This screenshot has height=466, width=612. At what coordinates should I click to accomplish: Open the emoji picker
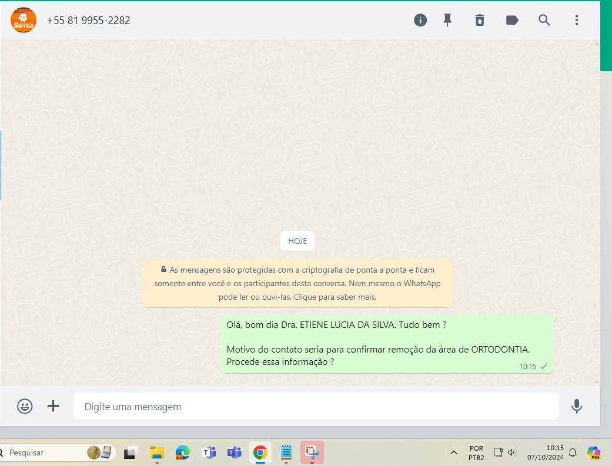click(x=25, y=406)
